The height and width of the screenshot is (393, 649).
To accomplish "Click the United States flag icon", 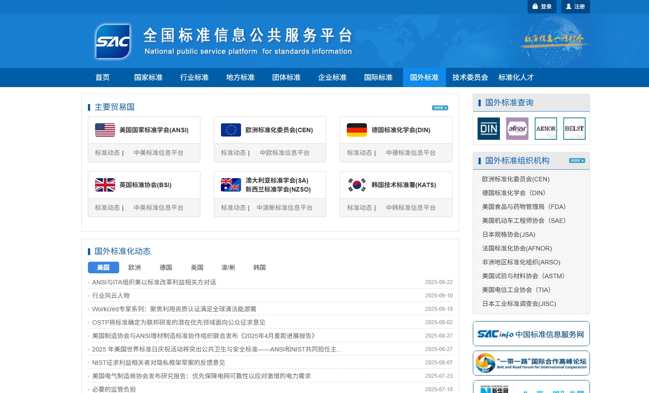I will pos(105,130).
